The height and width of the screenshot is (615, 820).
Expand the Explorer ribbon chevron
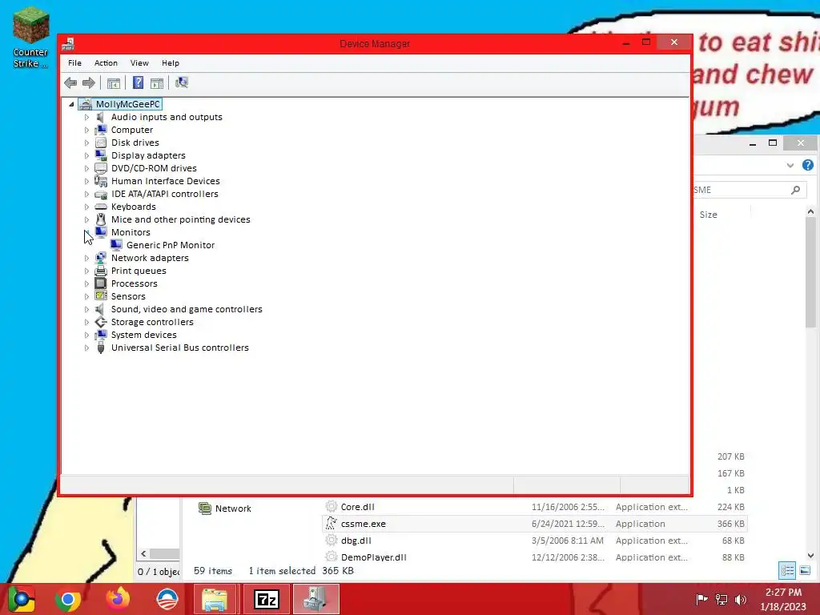tap(790, 165)
